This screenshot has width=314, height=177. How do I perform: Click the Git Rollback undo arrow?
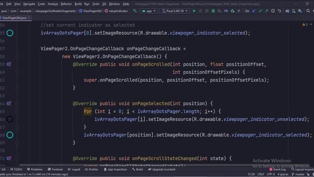pyautogui.click(x=279, y=11)
